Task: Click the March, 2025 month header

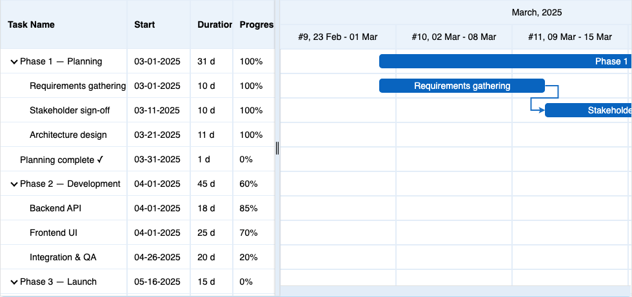Action: [537, 12]
